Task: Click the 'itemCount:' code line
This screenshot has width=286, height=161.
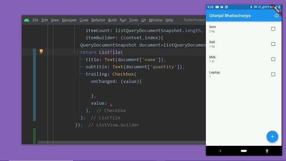Action: tap(144, 30)
